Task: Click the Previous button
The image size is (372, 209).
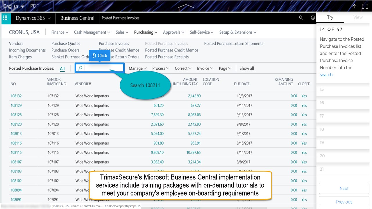Action: pos(344,202)
